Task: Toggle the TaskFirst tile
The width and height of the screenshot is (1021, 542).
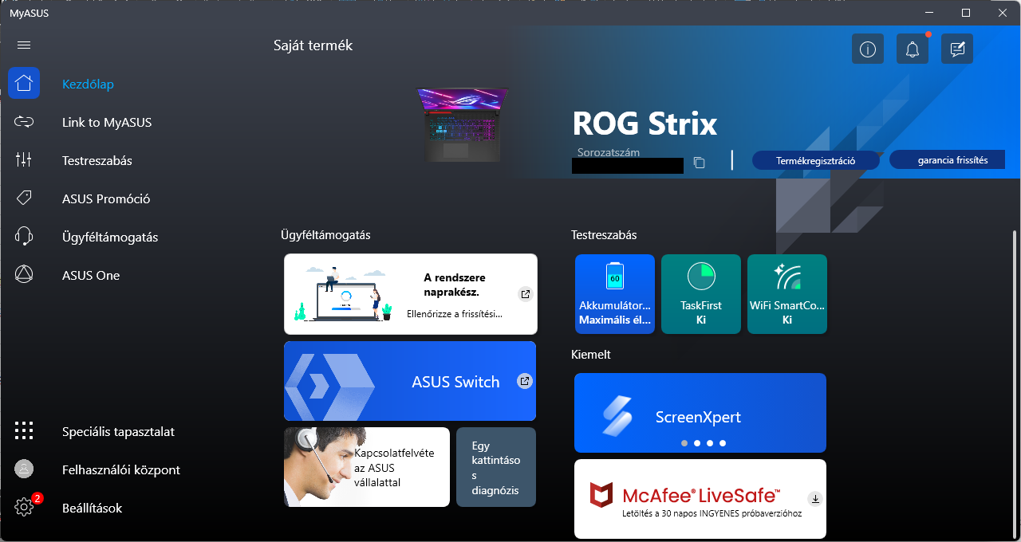Action: click(701, 294)
